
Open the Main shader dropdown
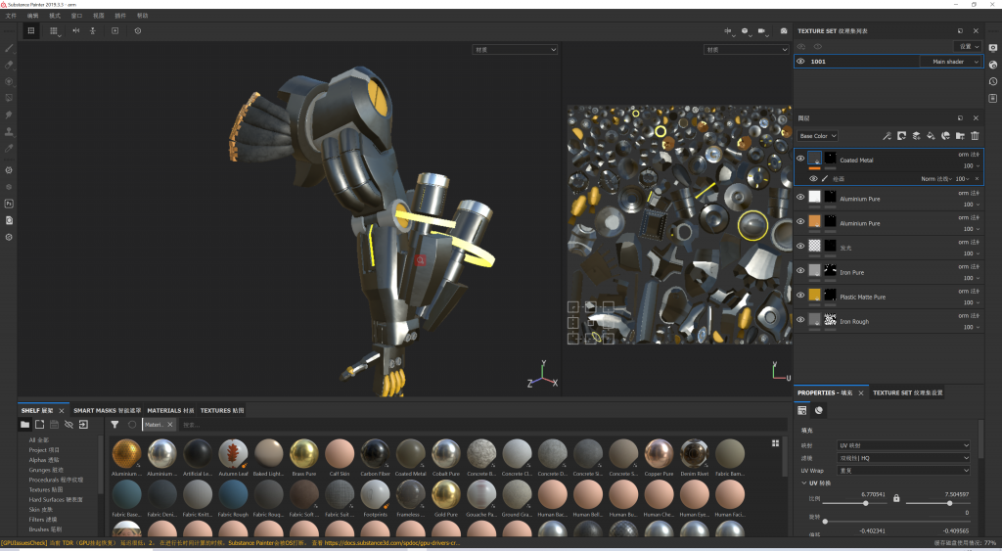[950, 62]
